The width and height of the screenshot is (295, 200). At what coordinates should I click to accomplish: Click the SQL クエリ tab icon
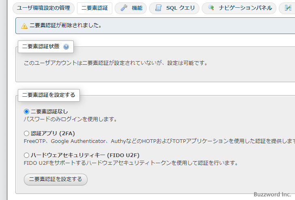(x=158, y=8)
